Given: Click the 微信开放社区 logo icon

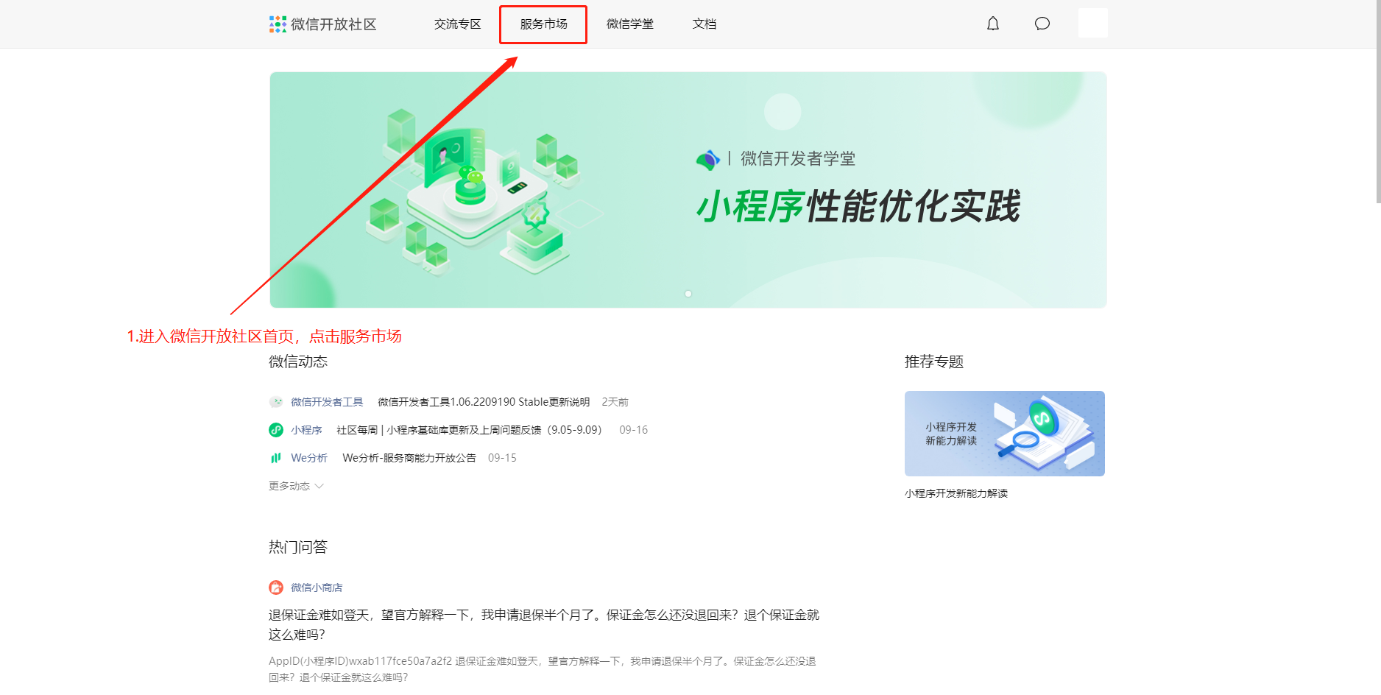Looking at the screenshot, I should [277, 23].
